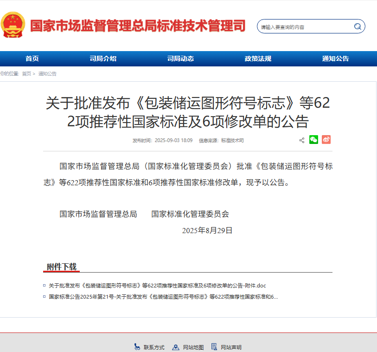Viewport: 377px width, 352px height.
Task: Open the 司局介绍 navigation menu
Action: pos(103,59)
